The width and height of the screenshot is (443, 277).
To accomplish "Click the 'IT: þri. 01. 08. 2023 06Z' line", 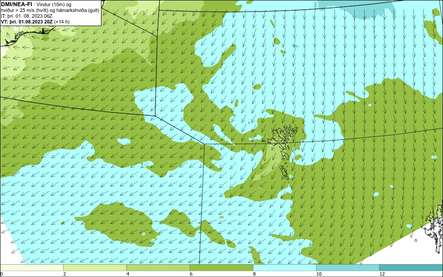I will 27,16.
